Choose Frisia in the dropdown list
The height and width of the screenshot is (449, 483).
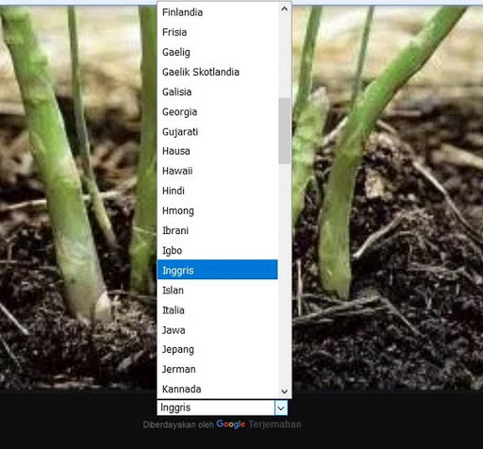point(217,32)
